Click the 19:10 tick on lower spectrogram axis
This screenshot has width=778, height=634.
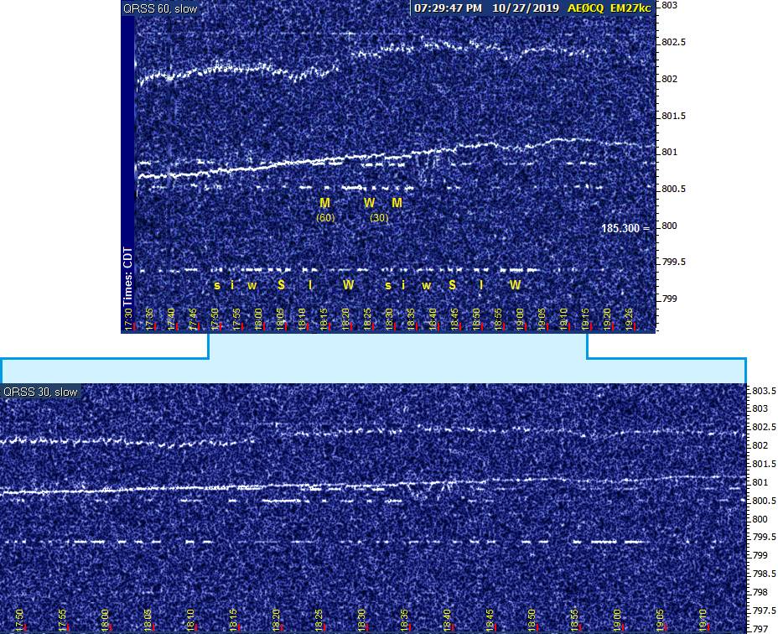coord(702,618)
